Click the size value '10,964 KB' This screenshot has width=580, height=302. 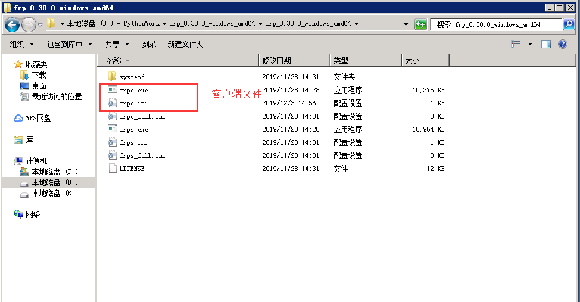click(428, 129)
